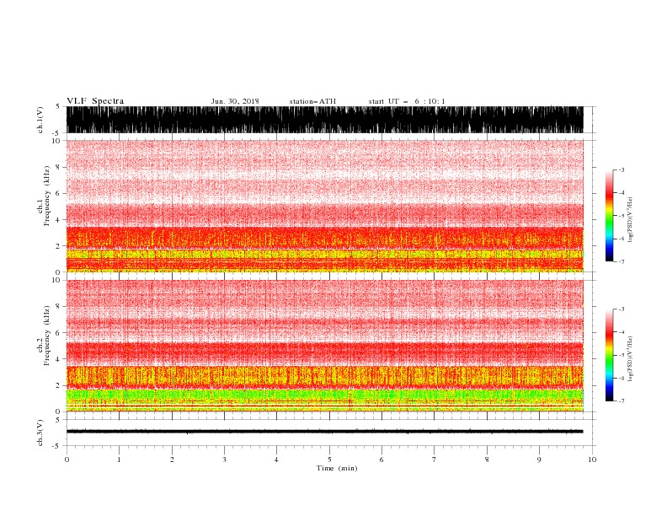The image size is (667, 516).
Task: Click the "6" kHz tick on ch.2 axis
Action: point(58,333)
